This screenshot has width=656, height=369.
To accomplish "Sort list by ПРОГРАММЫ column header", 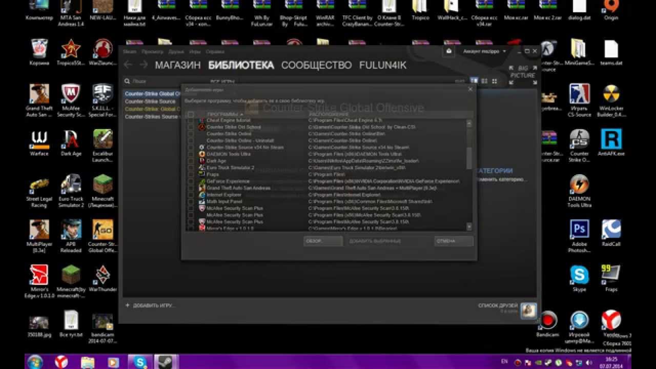I will click(x=225, y=114).
